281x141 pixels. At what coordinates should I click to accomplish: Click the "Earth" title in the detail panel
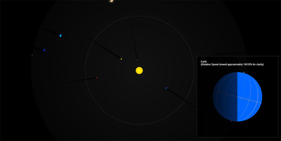click(205, 61)
